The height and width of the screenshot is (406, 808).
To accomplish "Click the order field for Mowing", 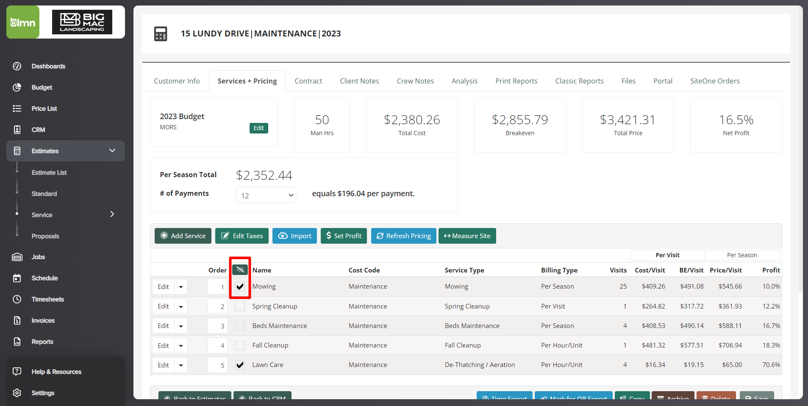I will coord(217,287).
